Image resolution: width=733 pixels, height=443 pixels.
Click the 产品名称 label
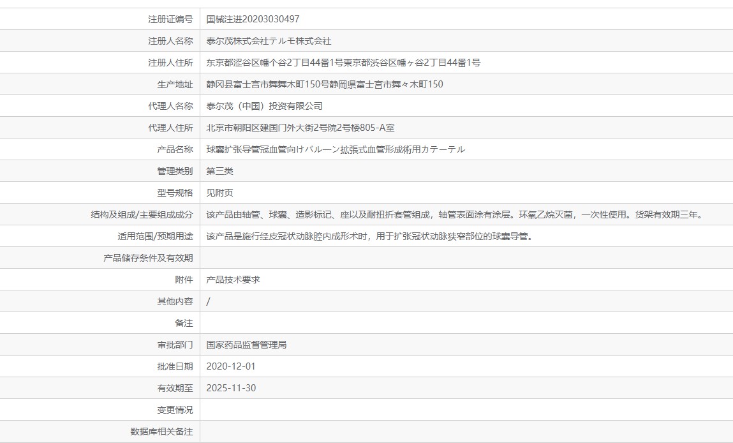click(175, 150)
